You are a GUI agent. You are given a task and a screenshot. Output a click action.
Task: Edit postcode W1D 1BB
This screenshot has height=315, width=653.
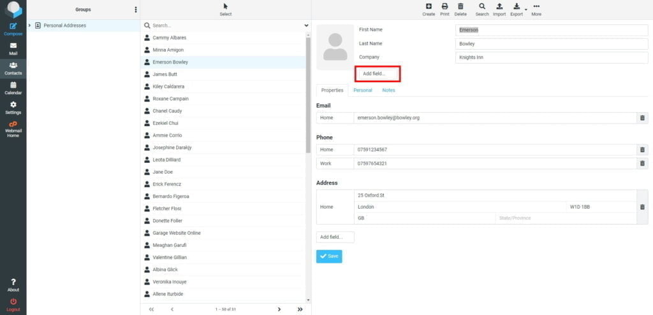pyautogui.click(x=601, y=207)
